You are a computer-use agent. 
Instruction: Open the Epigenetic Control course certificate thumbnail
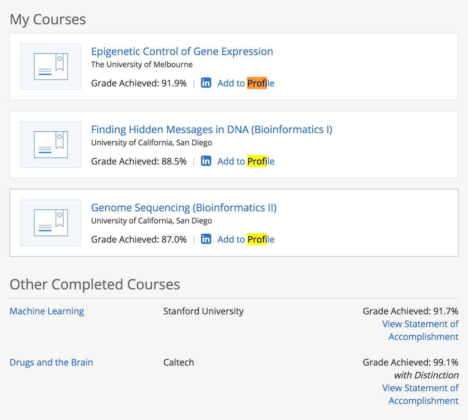coord(50,67)
